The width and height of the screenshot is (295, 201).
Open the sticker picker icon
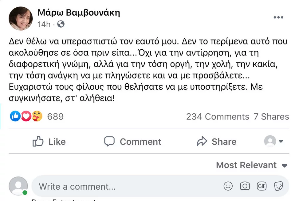coord(278,186)
